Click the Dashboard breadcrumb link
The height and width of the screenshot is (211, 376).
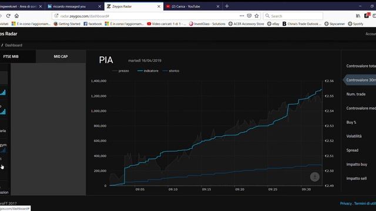[14, 45]
